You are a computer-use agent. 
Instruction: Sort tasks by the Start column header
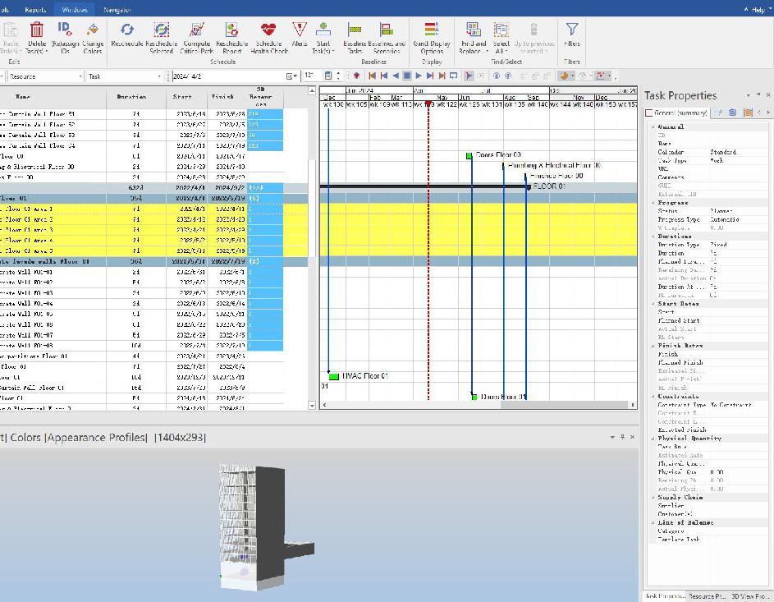point(186,97)
